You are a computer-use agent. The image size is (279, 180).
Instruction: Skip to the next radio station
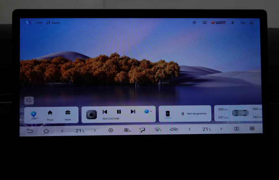coord(133,111)
